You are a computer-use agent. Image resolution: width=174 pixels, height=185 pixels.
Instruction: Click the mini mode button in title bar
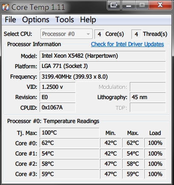pos(114,5)
